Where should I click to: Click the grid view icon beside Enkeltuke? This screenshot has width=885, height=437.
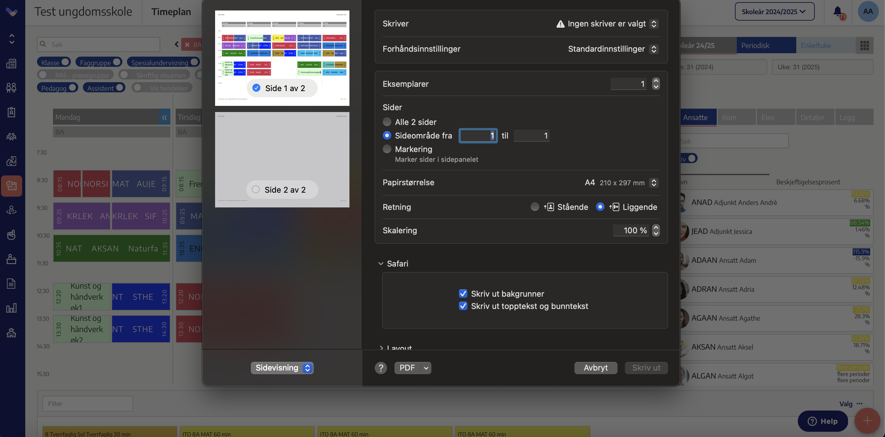point(864,45)
